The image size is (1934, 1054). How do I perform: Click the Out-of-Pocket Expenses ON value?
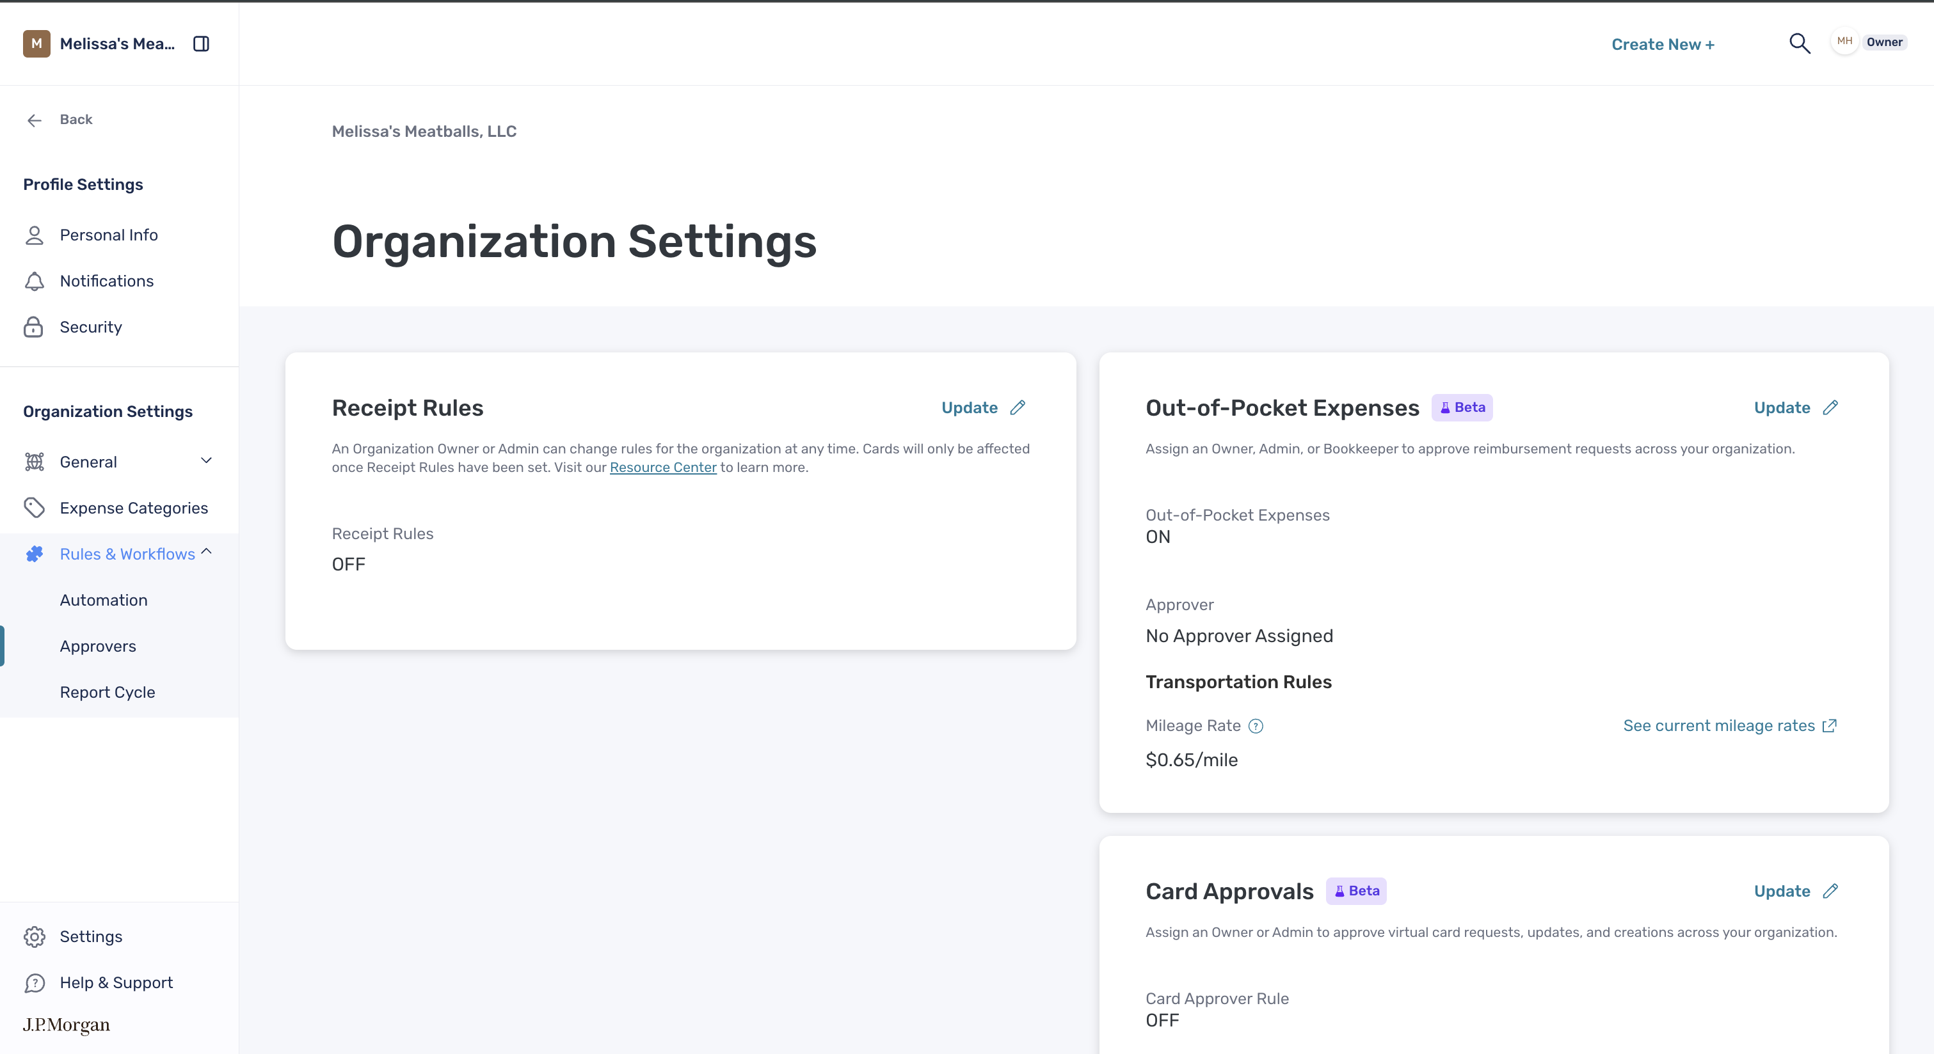pyautogui.click(x=1158, y=537)
